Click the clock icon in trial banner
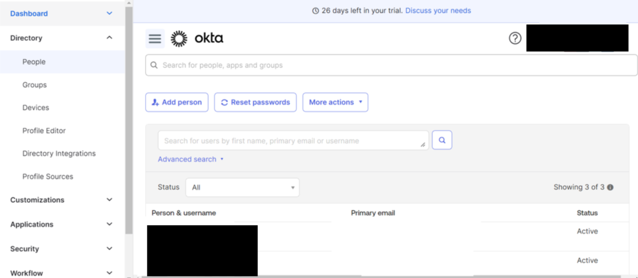This screenshot has width=638, height=278. (x=315, y=11)
